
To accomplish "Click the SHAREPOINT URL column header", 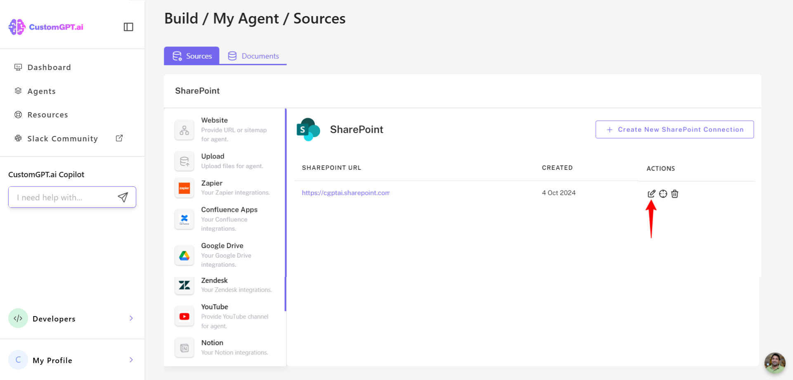I will coord(331,168).
